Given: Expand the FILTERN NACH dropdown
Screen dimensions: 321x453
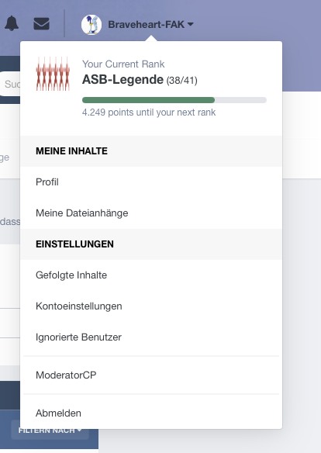Looking at the screenshot, I should (50, 431).
